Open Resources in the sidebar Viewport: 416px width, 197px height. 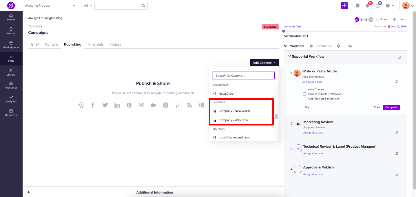click(x=11, y=85)
